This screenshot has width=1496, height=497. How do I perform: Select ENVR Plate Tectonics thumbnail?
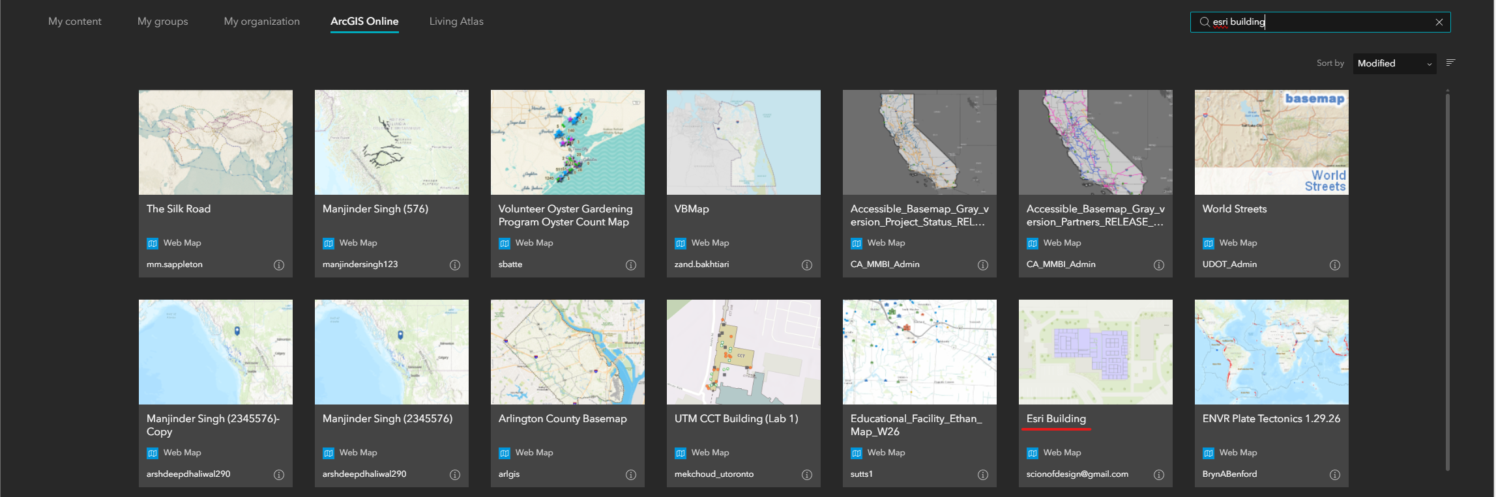1272,352
